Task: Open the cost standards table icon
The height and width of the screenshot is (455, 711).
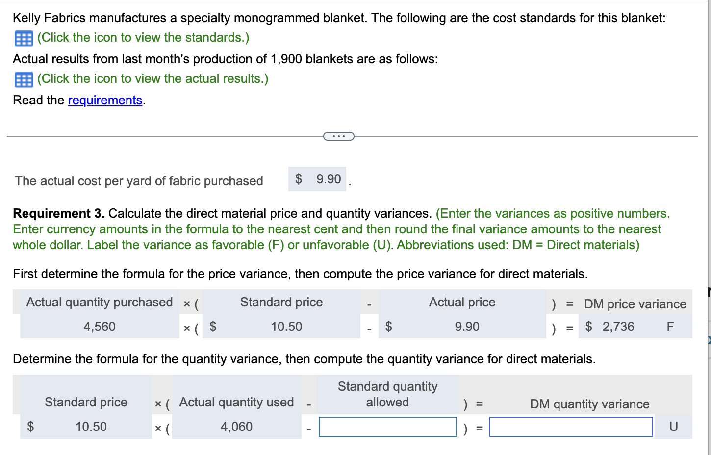Action: tap(24, 38)
